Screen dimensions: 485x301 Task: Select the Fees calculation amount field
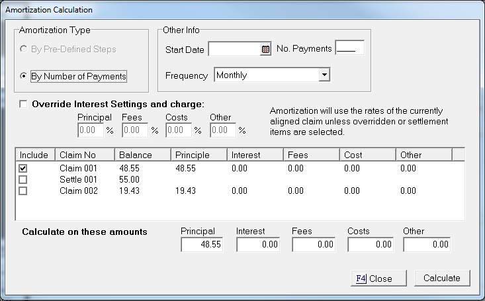315,245
